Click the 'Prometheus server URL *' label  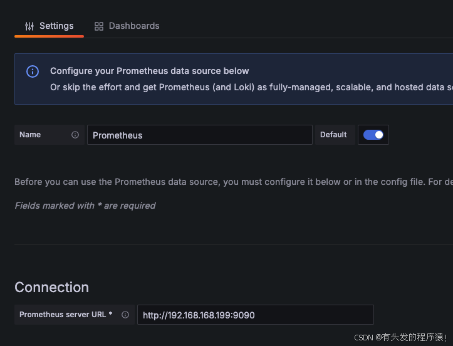pos(66,315)
